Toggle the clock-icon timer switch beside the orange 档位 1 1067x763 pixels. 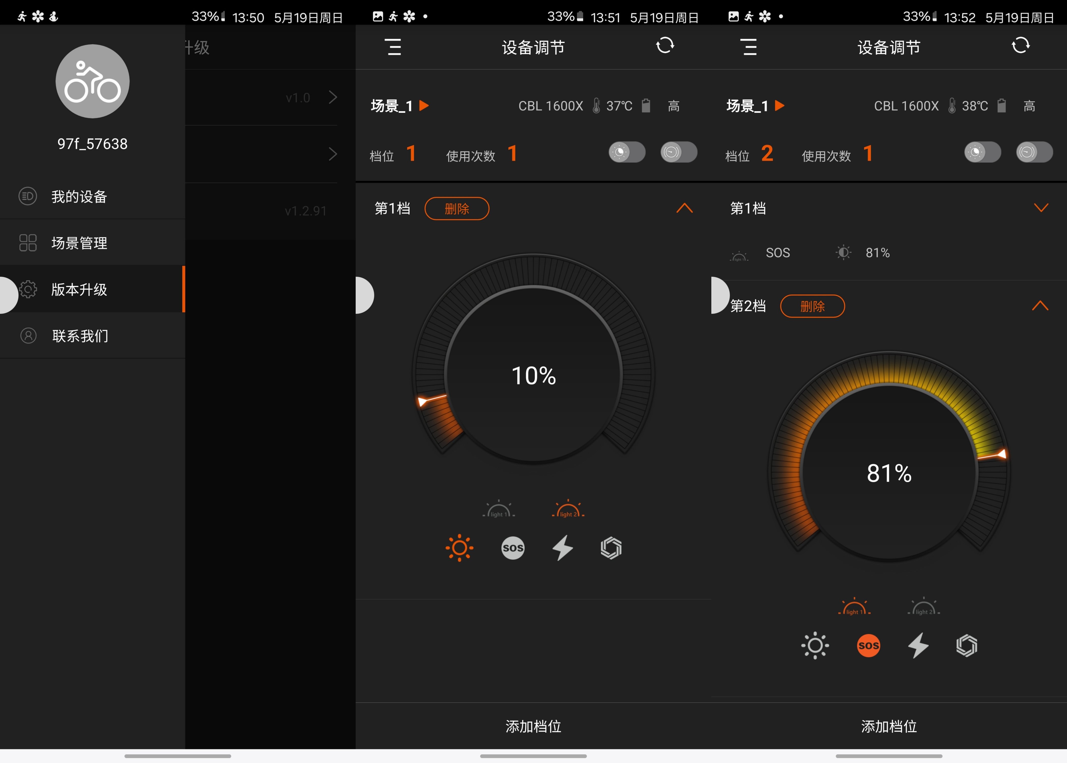point(679,152)
